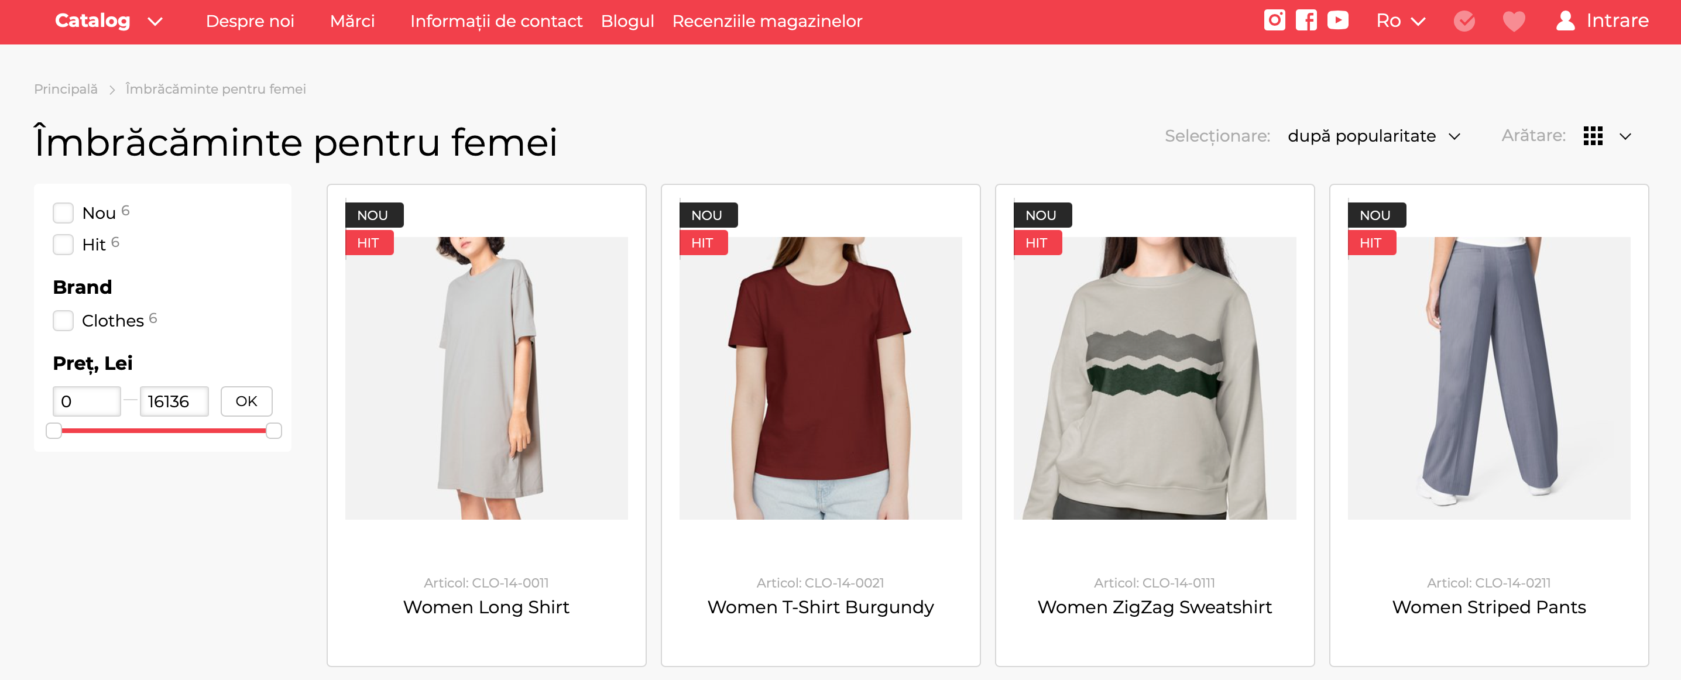Open the după popularitate sort dropdown
The height and width of the screenshot is (680, 1681).
tap(1373, 136)
